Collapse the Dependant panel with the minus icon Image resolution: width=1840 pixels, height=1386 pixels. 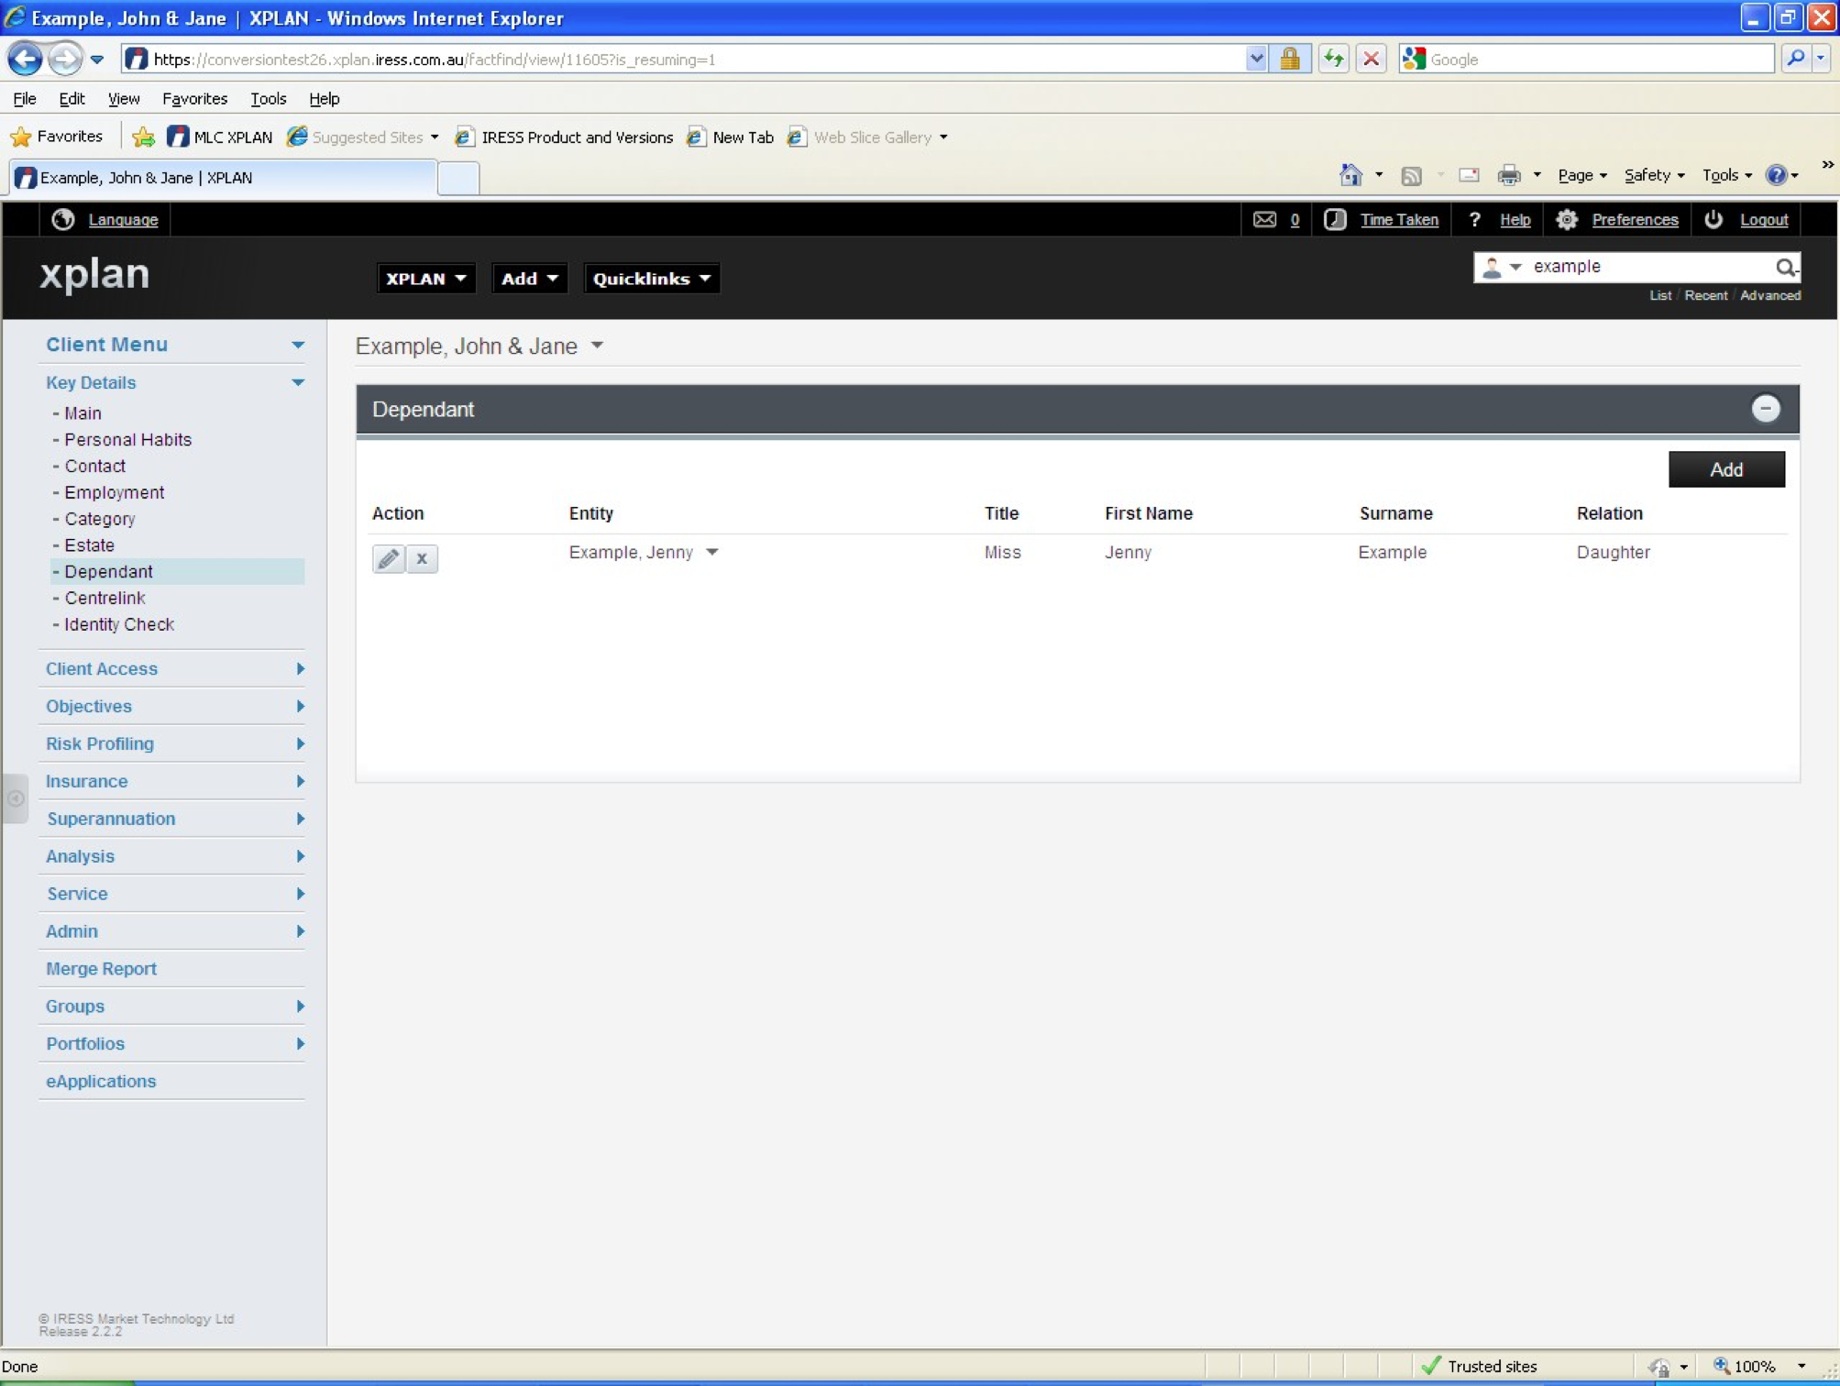coord(1765,409)
